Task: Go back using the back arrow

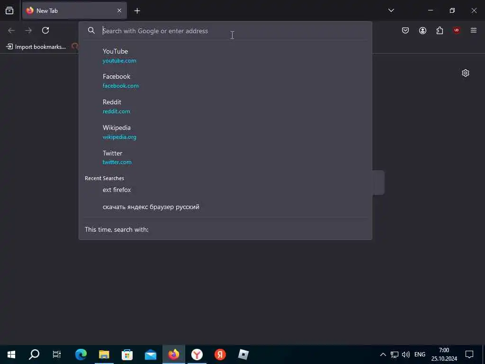Action: click(x=11, y=30)
